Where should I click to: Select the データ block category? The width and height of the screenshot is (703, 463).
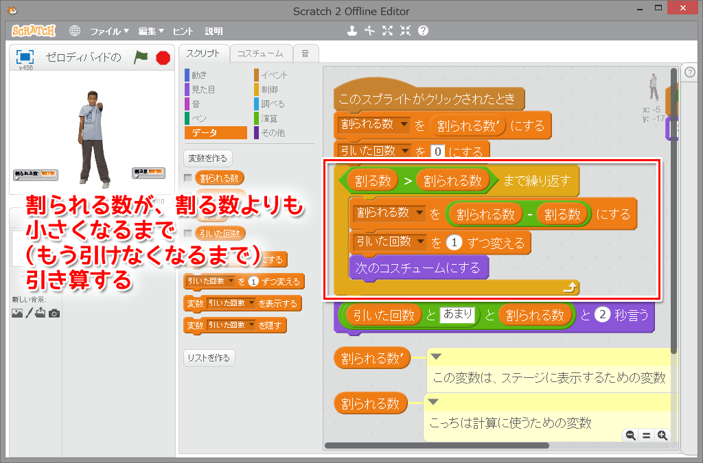pyautogui.click(x=216, y=132)
